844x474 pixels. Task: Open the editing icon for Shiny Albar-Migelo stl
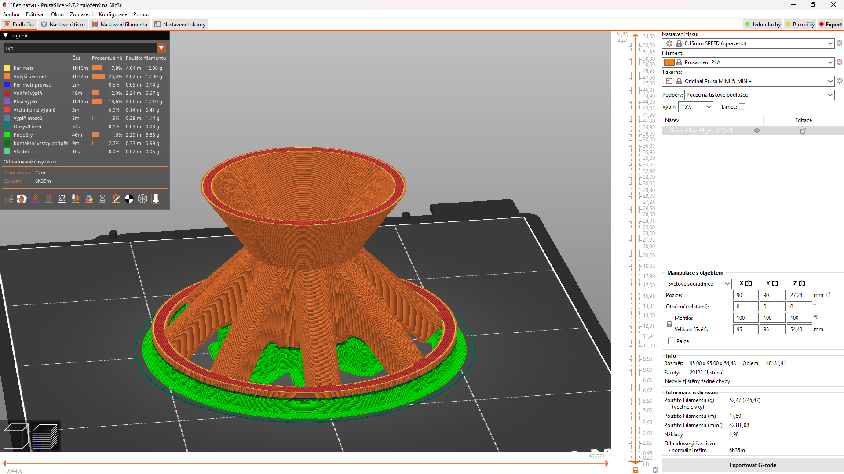tap(803, 130)
